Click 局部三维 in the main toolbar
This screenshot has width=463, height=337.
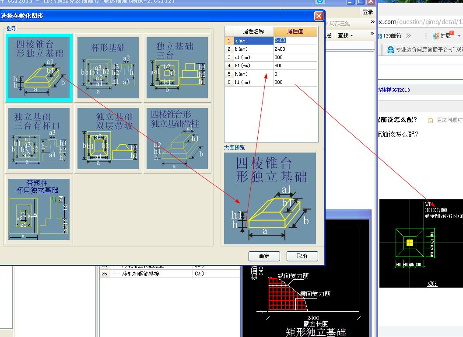pos(340,23)
